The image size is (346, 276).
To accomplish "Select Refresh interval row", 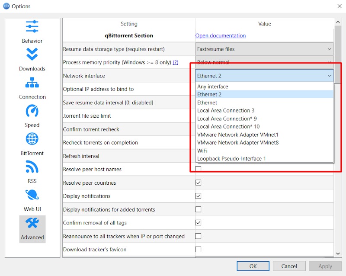I will (129, 156).
